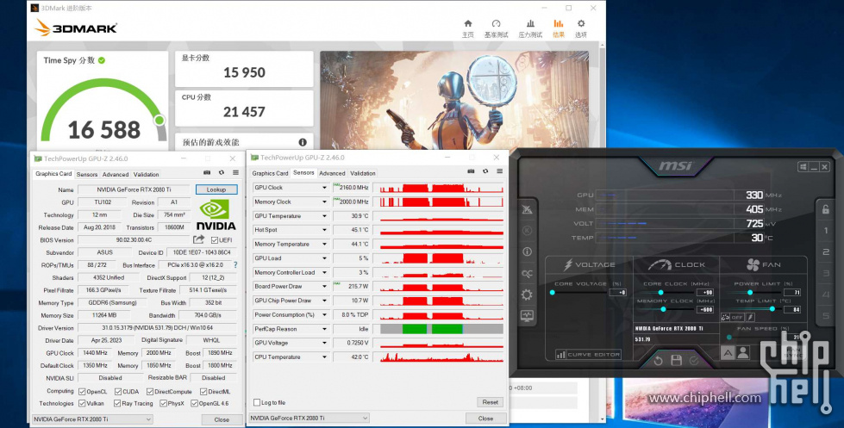Image resolution: width=844 pixels, height=428 pixels.
Task: Open 3DMark stress tests (压力测试)
Action: click(530, 28)
